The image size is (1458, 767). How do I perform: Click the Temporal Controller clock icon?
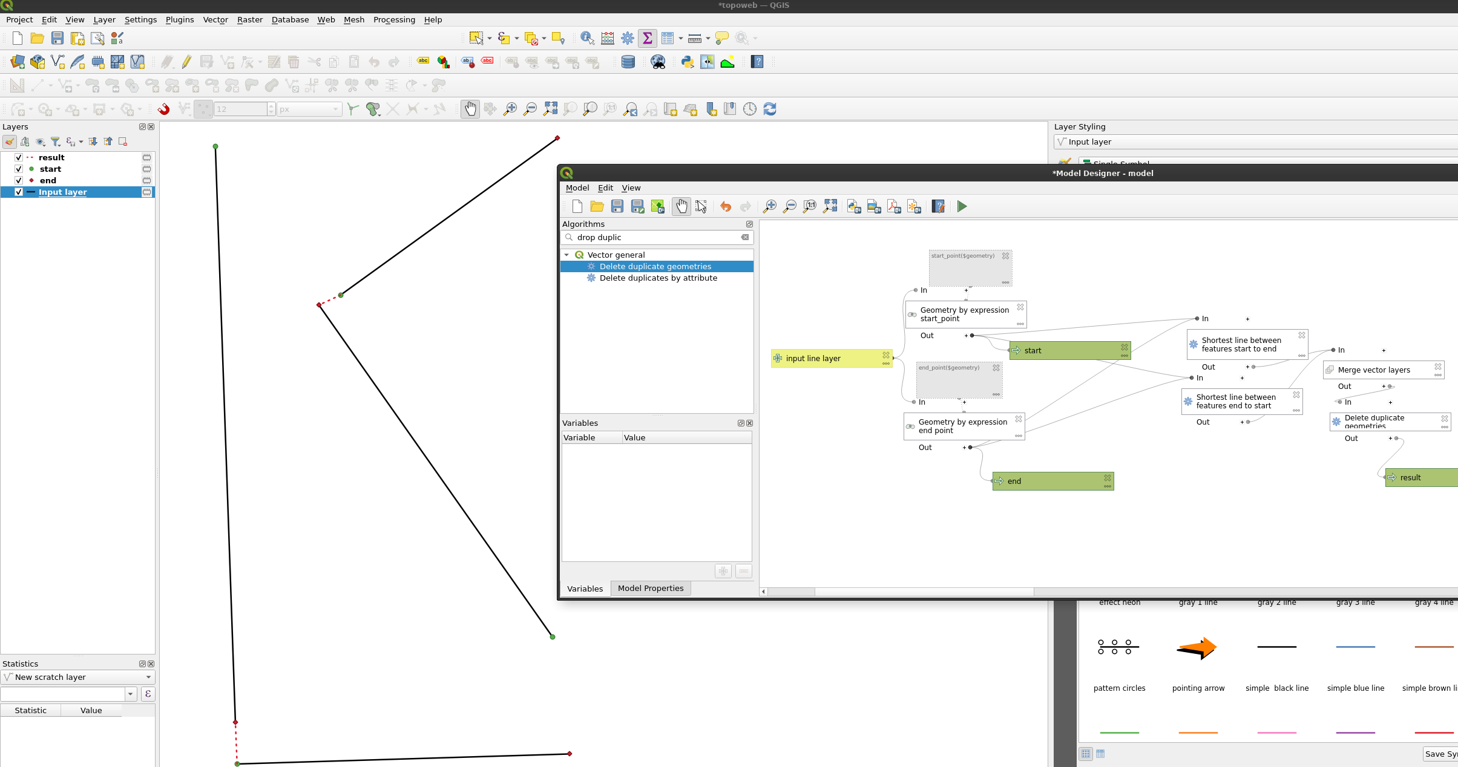coord(750,109)
